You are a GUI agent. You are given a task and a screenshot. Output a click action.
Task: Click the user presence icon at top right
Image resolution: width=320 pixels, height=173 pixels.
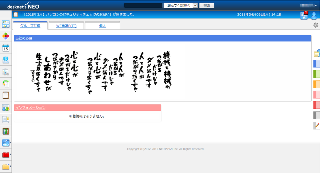point(314,16)
